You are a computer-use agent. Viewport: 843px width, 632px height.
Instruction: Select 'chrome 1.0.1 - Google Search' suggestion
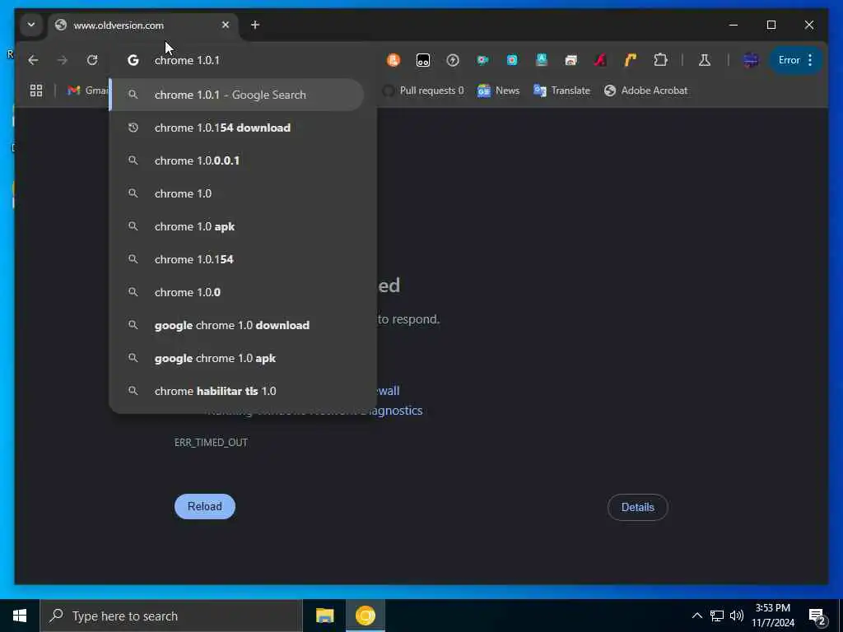coord(236,95)
